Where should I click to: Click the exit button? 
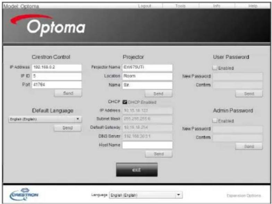click(137, 170)
